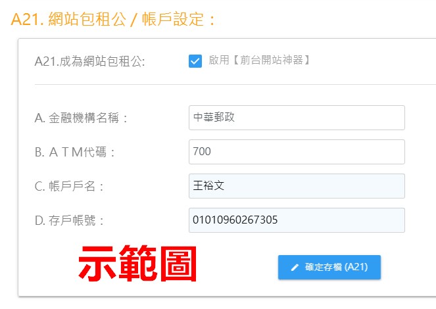Click the blue checkmark beside 啟用 label
The width and height of the screenshot is (436, 309).
coord(195,61)
